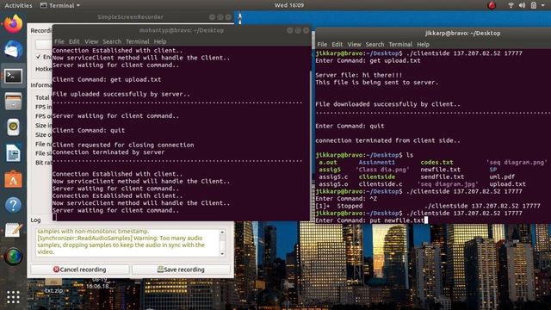Click Save recording button
Viewport: 551px width, 310px height.
(181, 270)
